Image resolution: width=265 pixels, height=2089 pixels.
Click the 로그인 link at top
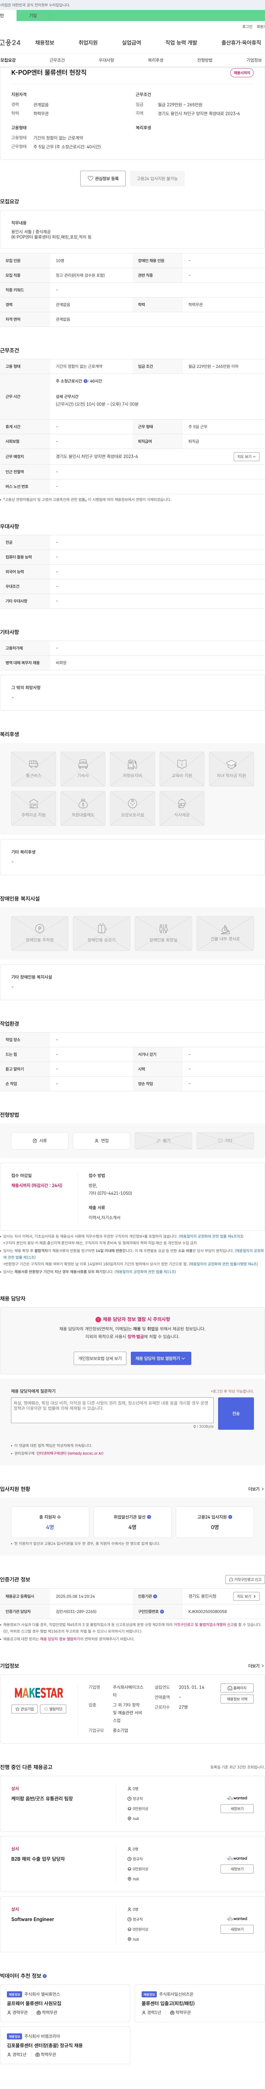click(x=247, y=27)
